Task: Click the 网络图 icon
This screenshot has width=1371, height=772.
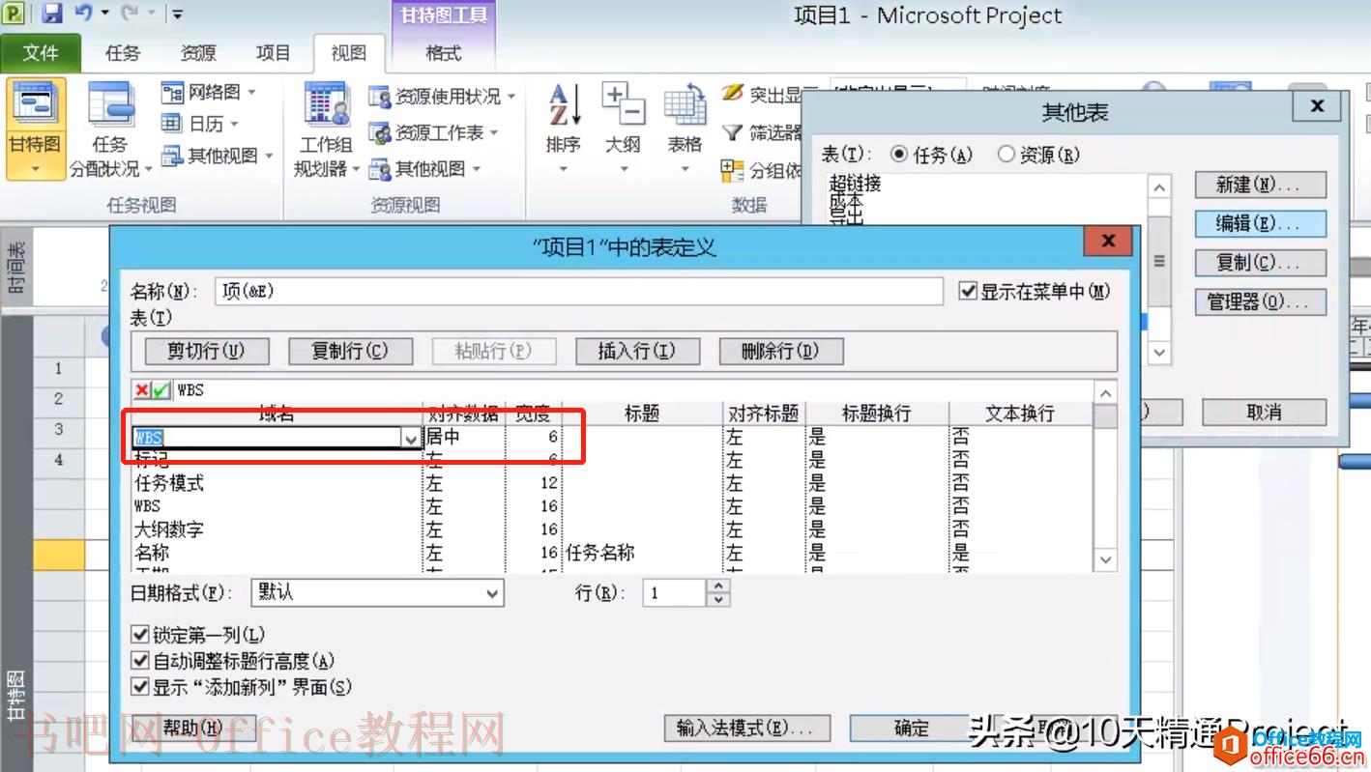Action: point(172,93)
